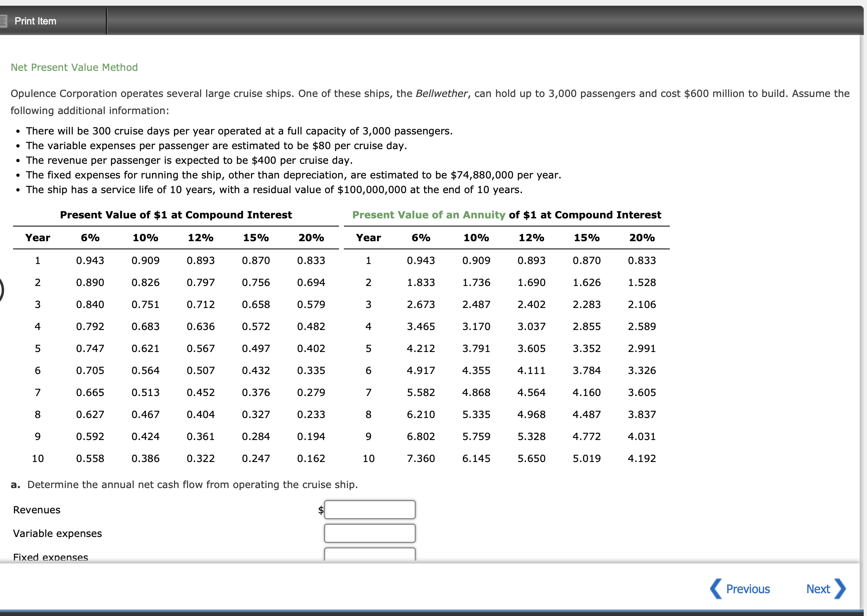Select the value 0.558 in the PV table
The height and width of the screenshot is (616, 867).
point(90,458)
